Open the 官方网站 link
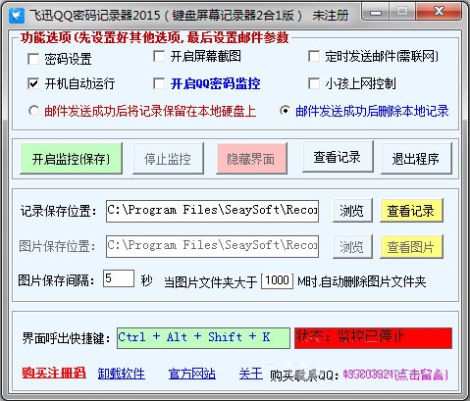 pos(192,374)
